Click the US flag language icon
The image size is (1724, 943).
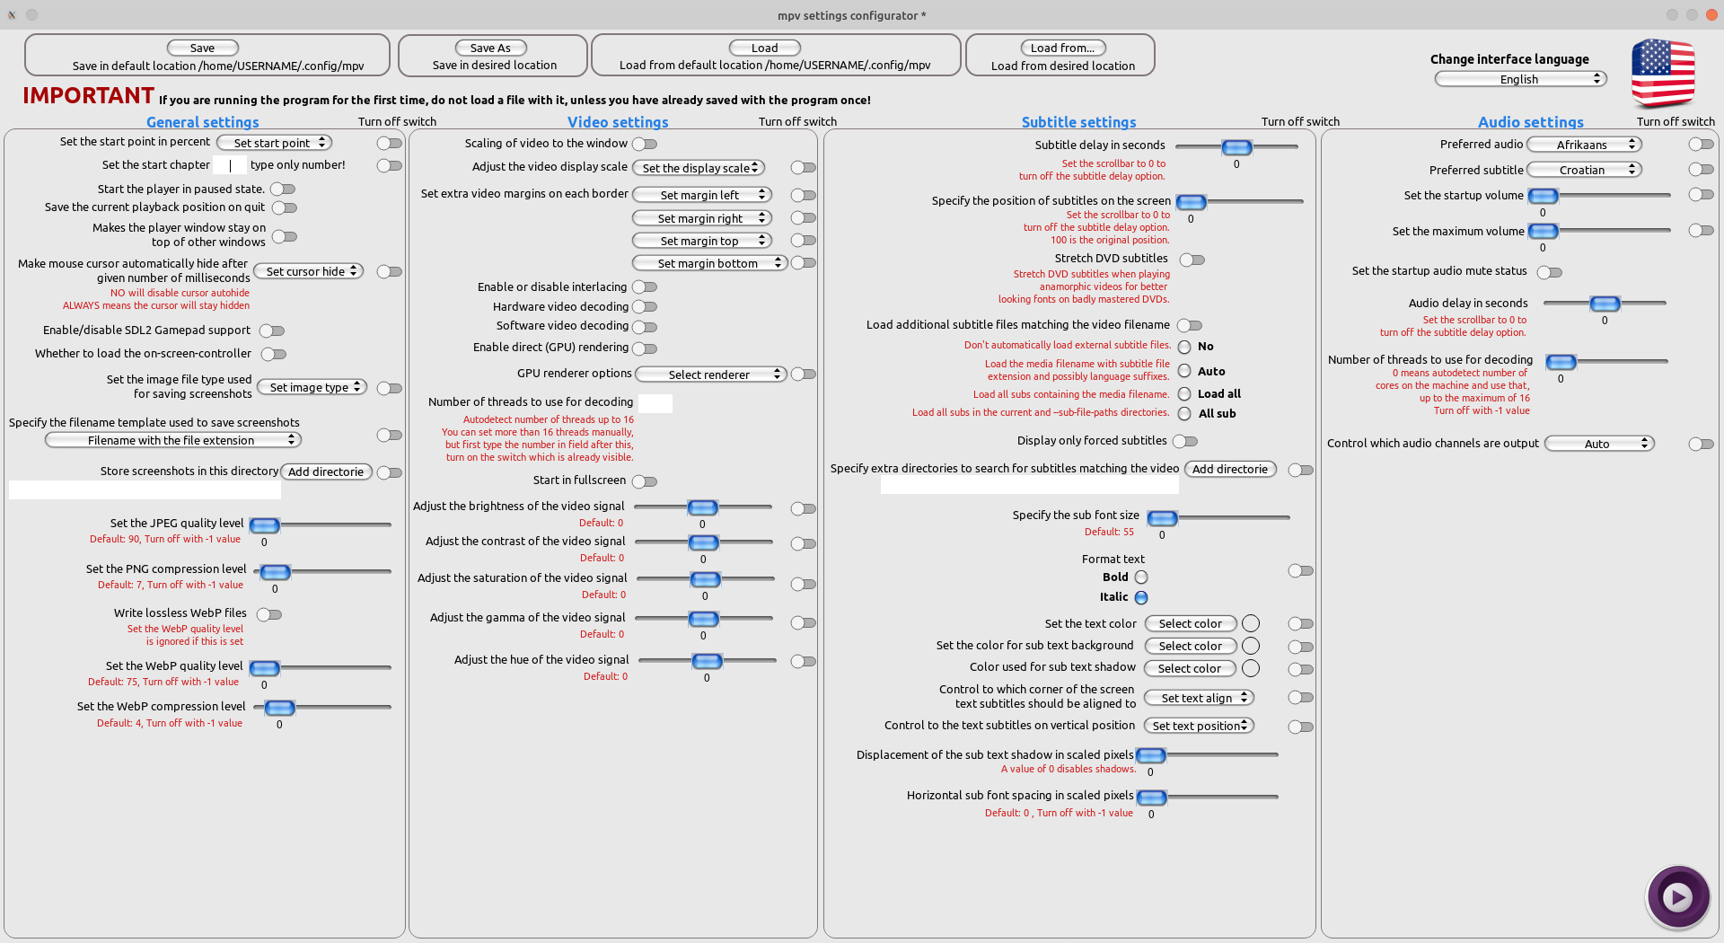1663,74
